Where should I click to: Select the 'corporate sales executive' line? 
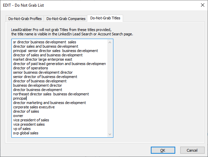tap(34, 107)
